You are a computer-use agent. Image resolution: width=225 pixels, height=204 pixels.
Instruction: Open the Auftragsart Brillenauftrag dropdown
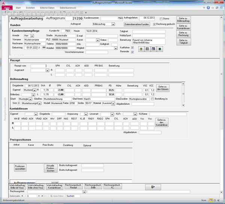coord(113,24)
